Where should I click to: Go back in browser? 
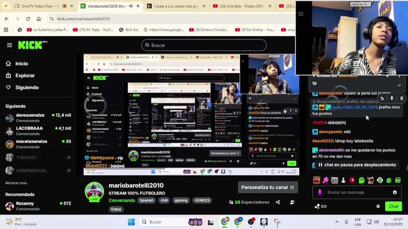click(7, 19)
